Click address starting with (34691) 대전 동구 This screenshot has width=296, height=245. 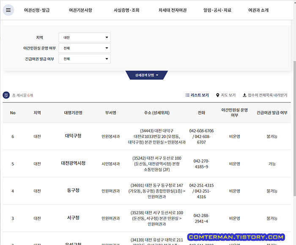click(x=157, y=191)
